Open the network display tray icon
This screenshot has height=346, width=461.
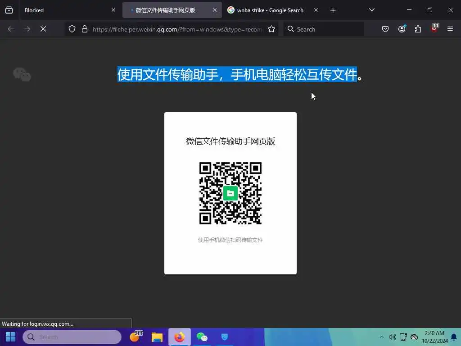point(403,337)
